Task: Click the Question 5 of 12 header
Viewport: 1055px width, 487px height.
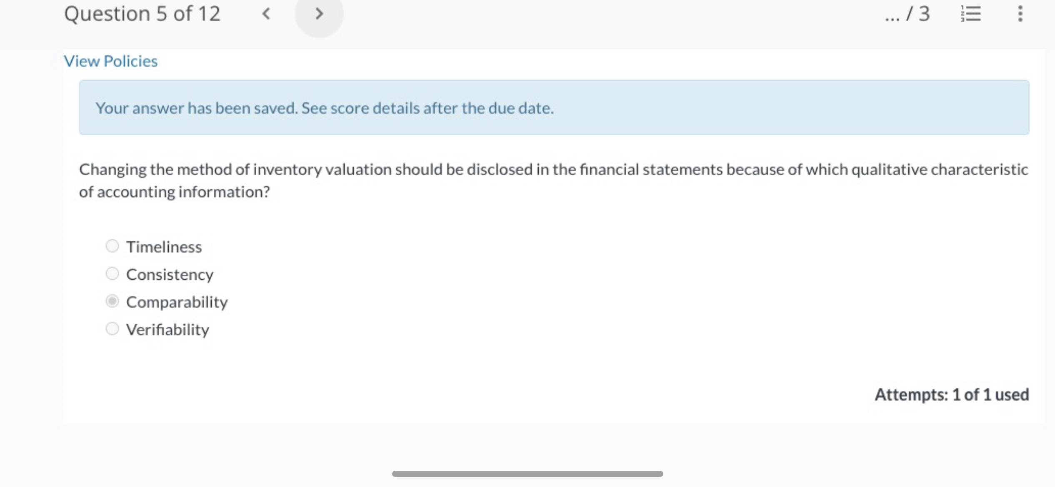Action: coord(142,13)
